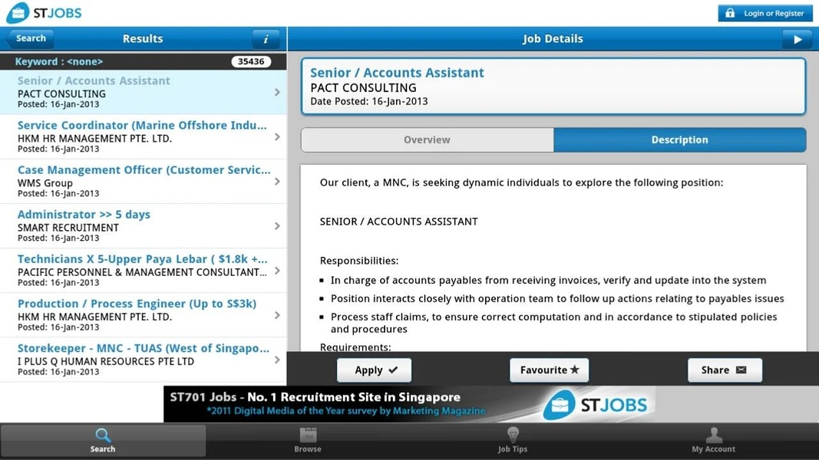Click SMART RECRUITMENT company name
Image resolution: width=819 pixels, height=460 pixels.
tap(68, 228)
